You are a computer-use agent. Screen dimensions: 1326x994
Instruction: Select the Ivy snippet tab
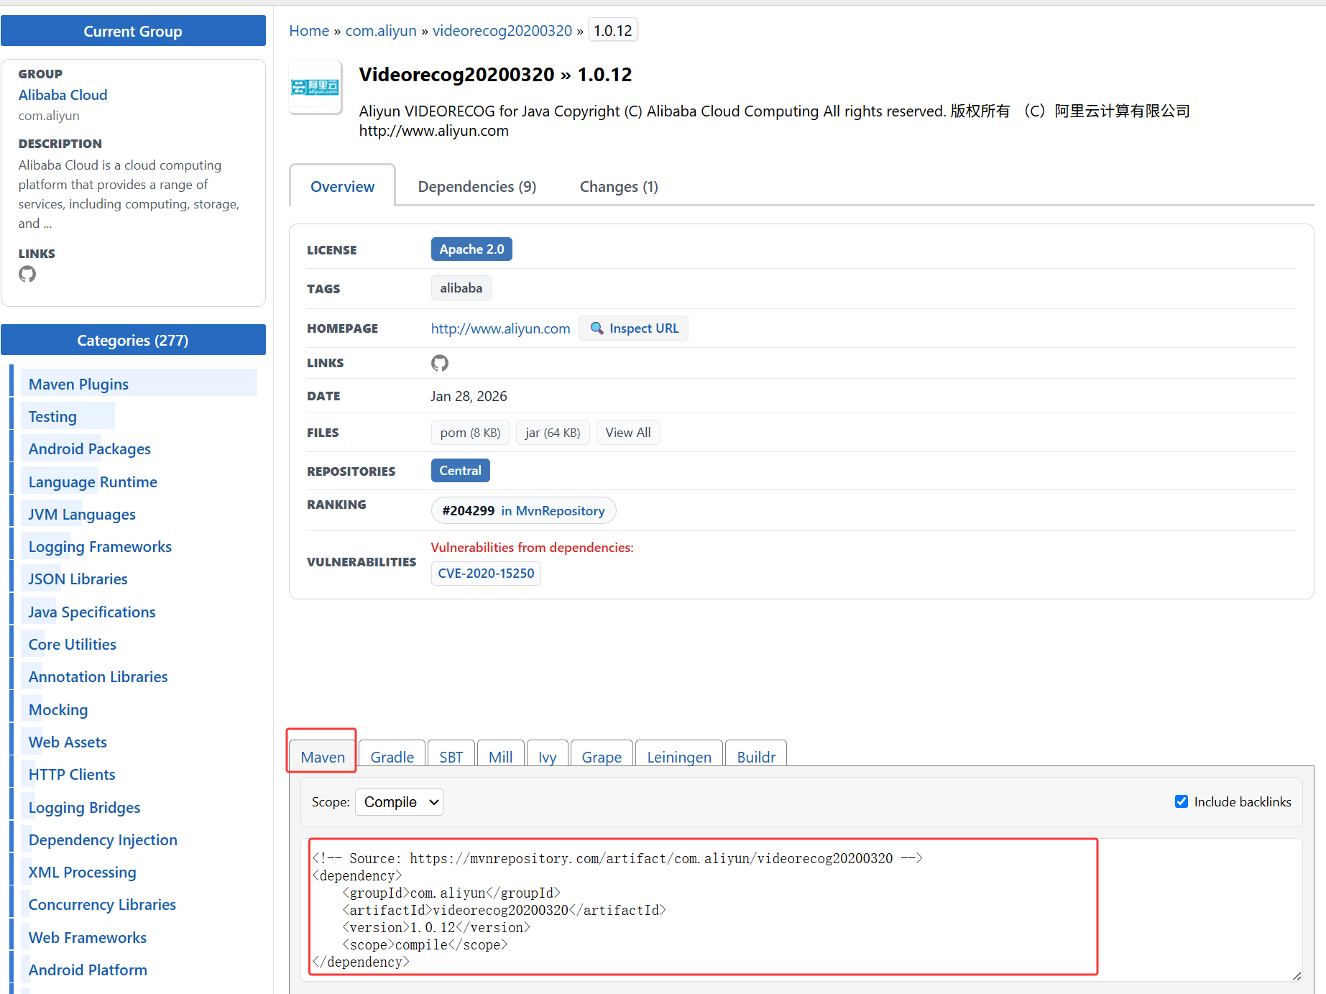tap(547, 757)
